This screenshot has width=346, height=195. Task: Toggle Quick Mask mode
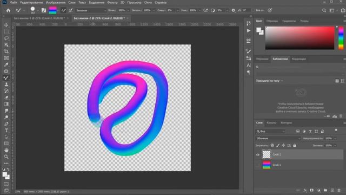[x=6, y=184]
